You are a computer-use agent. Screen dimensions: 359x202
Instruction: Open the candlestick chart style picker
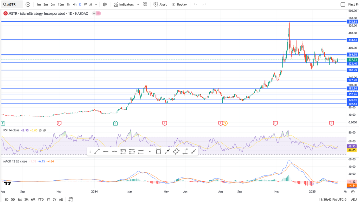105,5
